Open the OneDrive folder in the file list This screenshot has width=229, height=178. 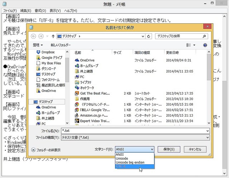[87, 60]
